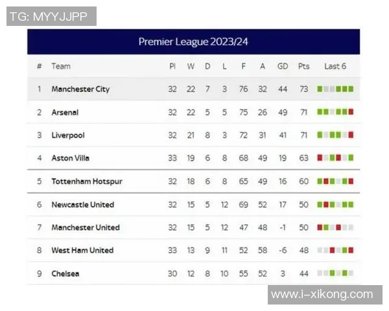Click the Chelsea team name
The width and height of the screenshot is (389, 311).
pyautogui.click(x=65, y=273)
